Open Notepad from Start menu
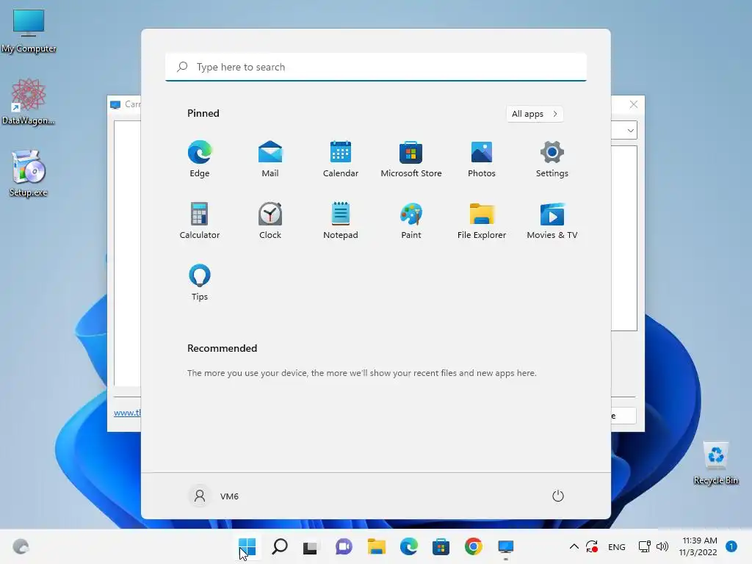The width and height of the screenshot is (752, 564). point(341,220)
